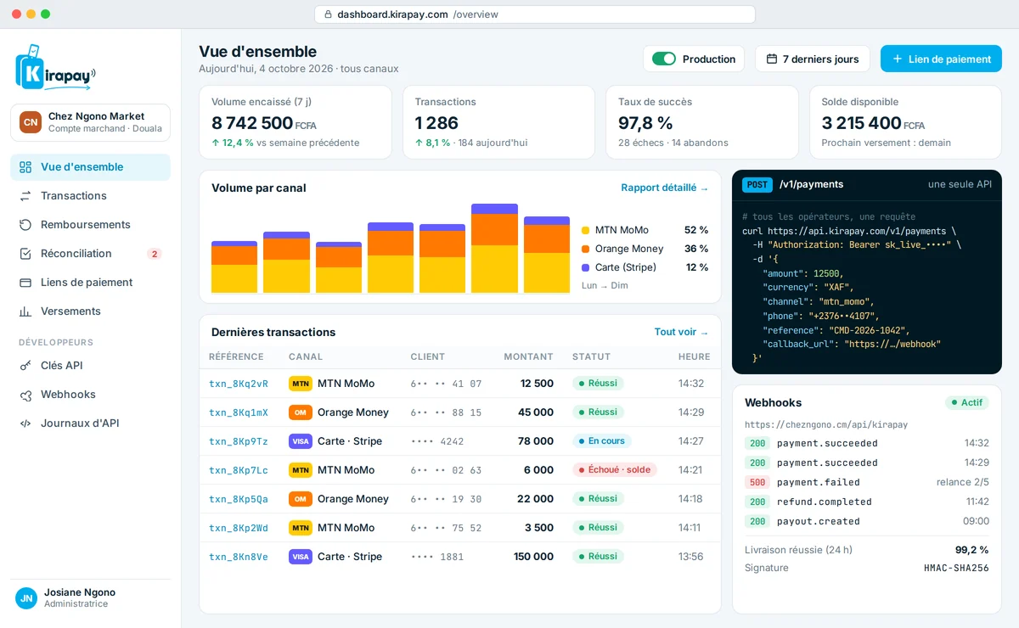
Task: Open transaction reference txn_8Kp7Lc
Action: (x=239, y=470)
